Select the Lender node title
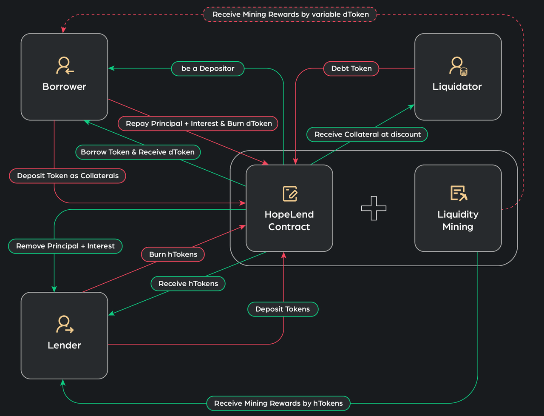Viewport: 544px width, 416px height. (x=64, y=345)
